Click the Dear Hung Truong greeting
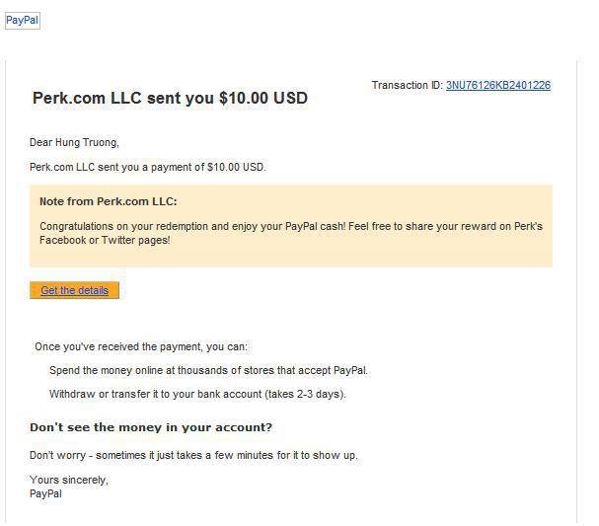Screen dimensions: 599x526 [x=74, y=143]
